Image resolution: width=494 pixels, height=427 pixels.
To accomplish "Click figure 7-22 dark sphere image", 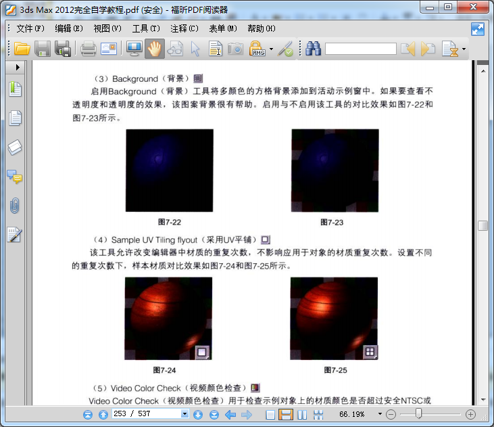I will (170, 171).
